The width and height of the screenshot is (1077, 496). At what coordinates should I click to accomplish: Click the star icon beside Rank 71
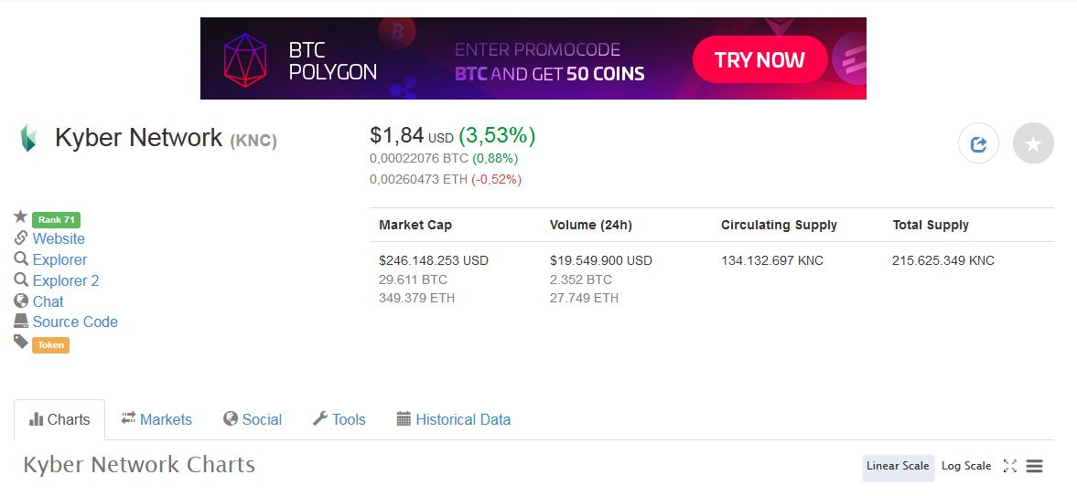21,217
